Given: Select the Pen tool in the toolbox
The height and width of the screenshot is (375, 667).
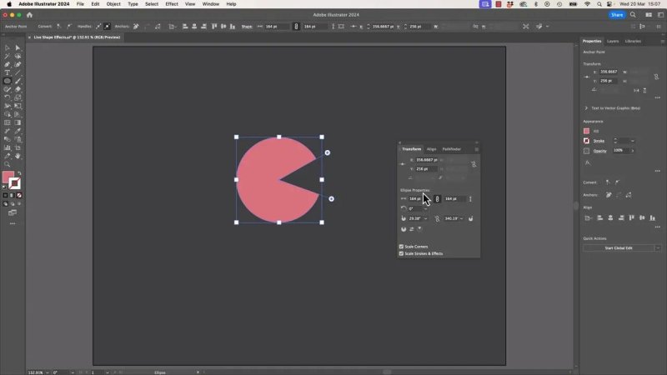Looking at the screenshot, I should pos(8,65).
